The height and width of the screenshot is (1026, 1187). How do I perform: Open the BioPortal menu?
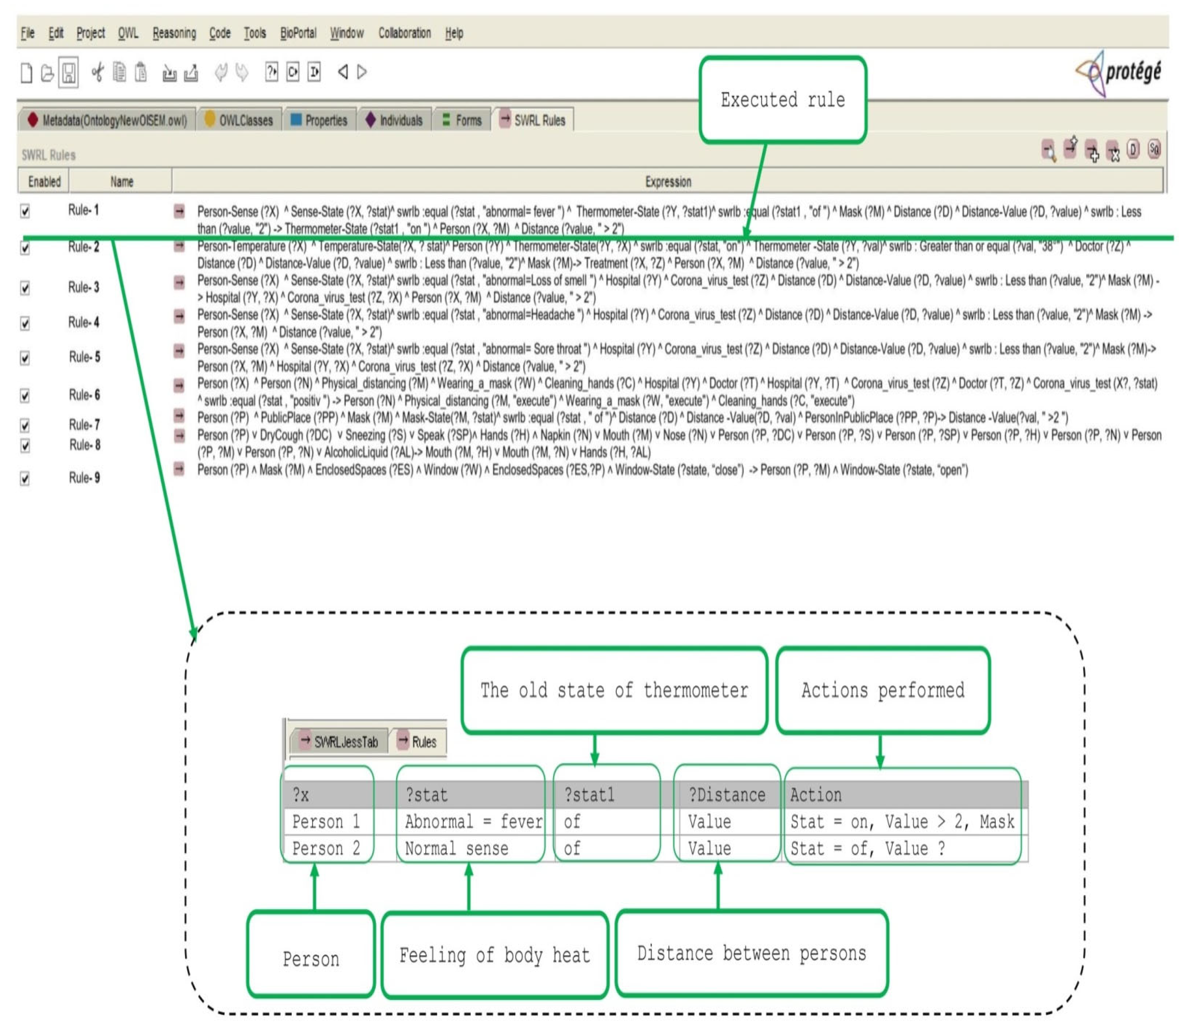[298, 33]
